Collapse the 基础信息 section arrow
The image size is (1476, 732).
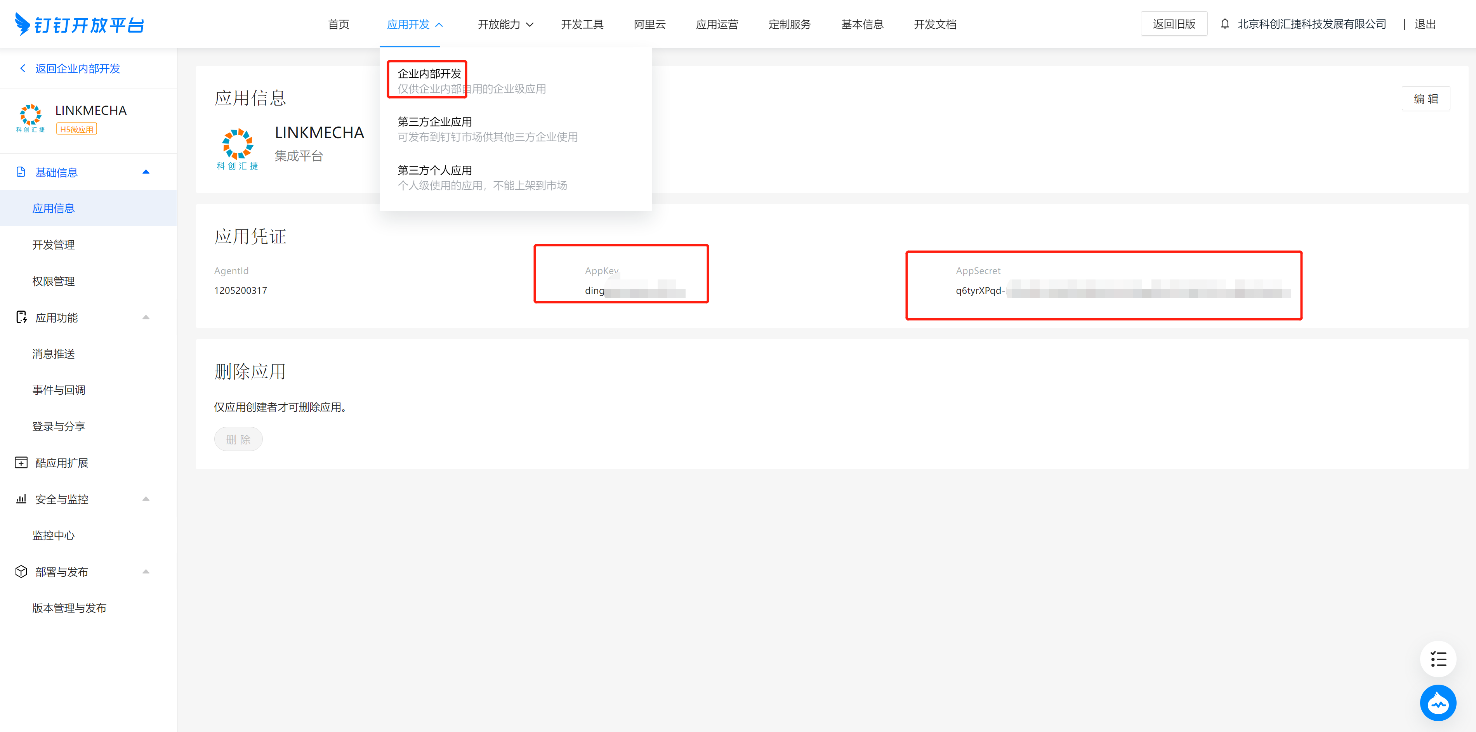(146, 172)
